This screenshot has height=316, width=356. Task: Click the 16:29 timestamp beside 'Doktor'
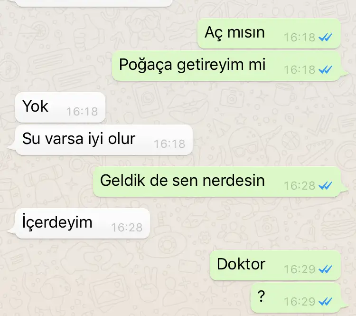click(x=300, y=269)
